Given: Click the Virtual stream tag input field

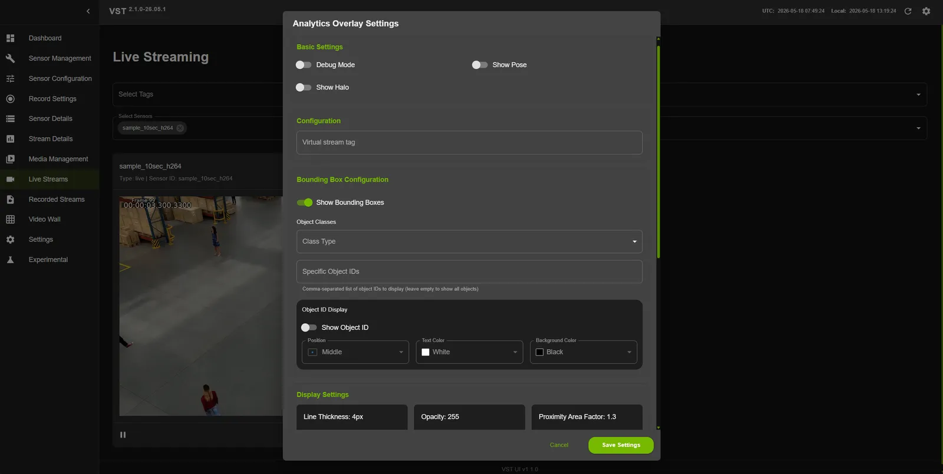Looking at the screenshot, I should 469,142.
